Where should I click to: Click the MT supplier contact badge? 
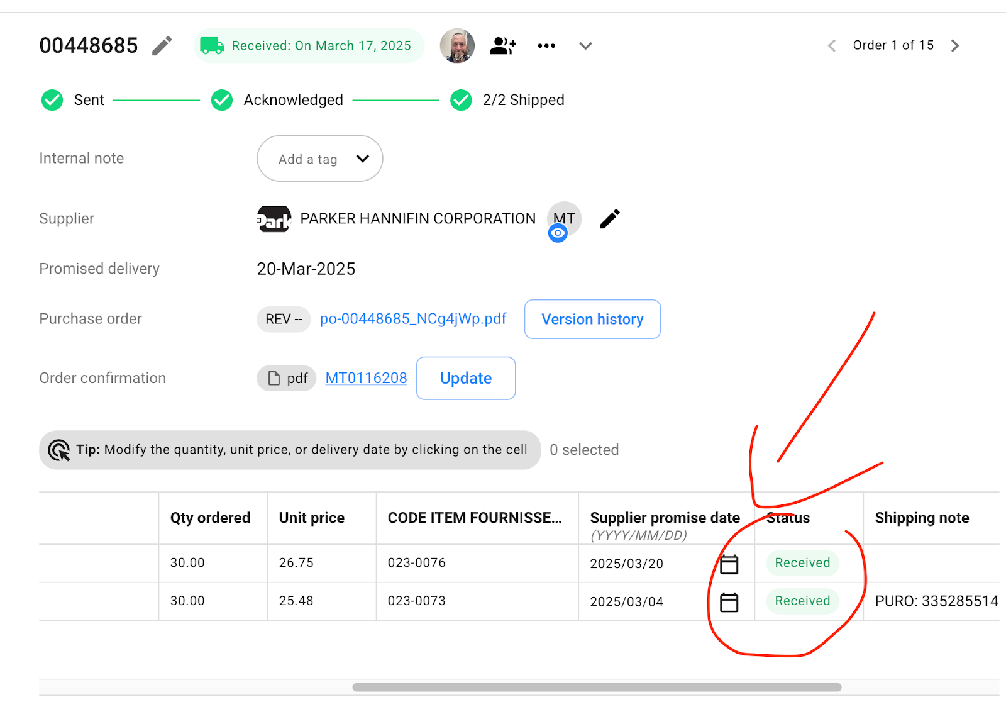pyautogui.click(x=565, y=217)
